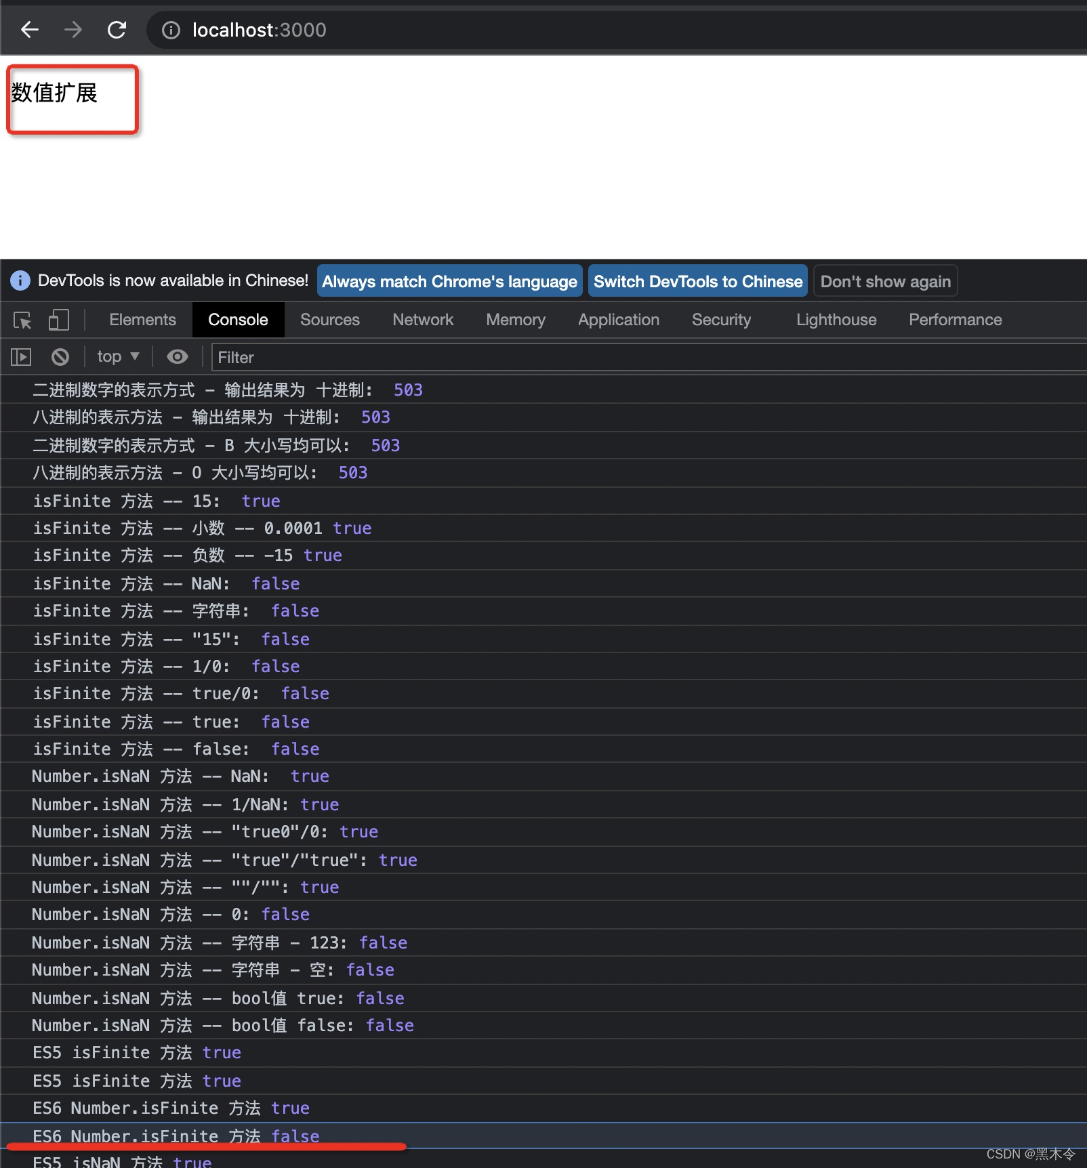Screen dimensions: 1087x1168
Task: Select log line Number.isNaN 字符串 - 空
Action: coord(543,970)
